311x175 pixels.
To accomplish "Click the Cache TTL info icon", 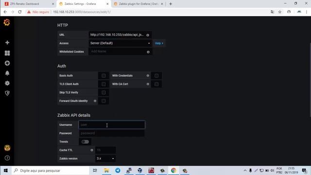I will coord(92,150).
